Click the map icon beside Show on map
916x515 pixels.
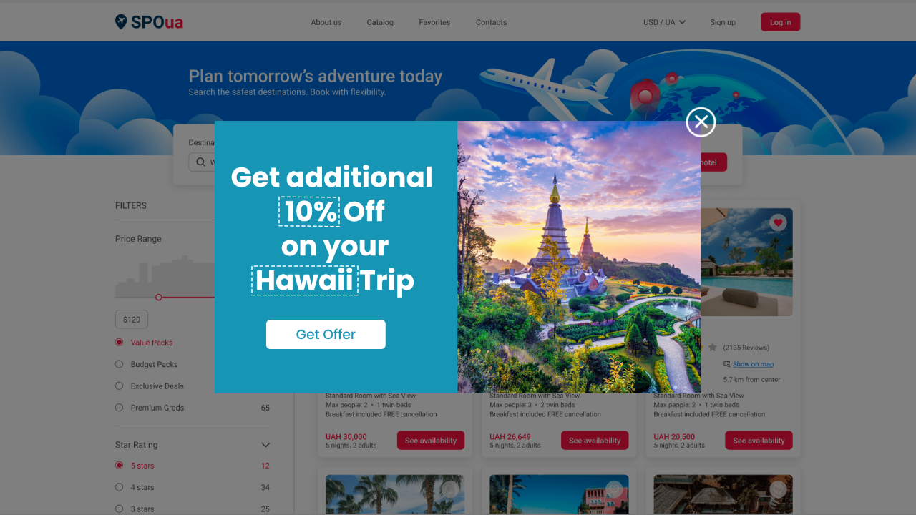click(x=726, y=364)
